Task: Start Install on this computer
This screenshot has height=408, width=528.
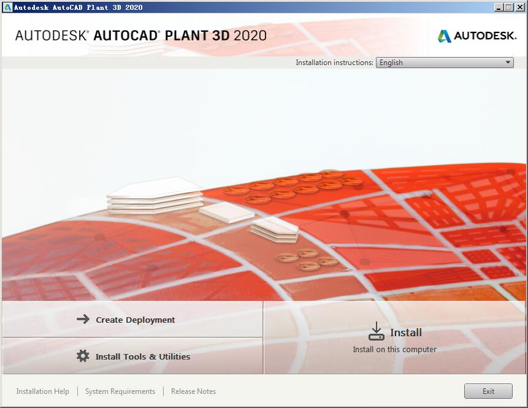Action: (x=395, y=337)
